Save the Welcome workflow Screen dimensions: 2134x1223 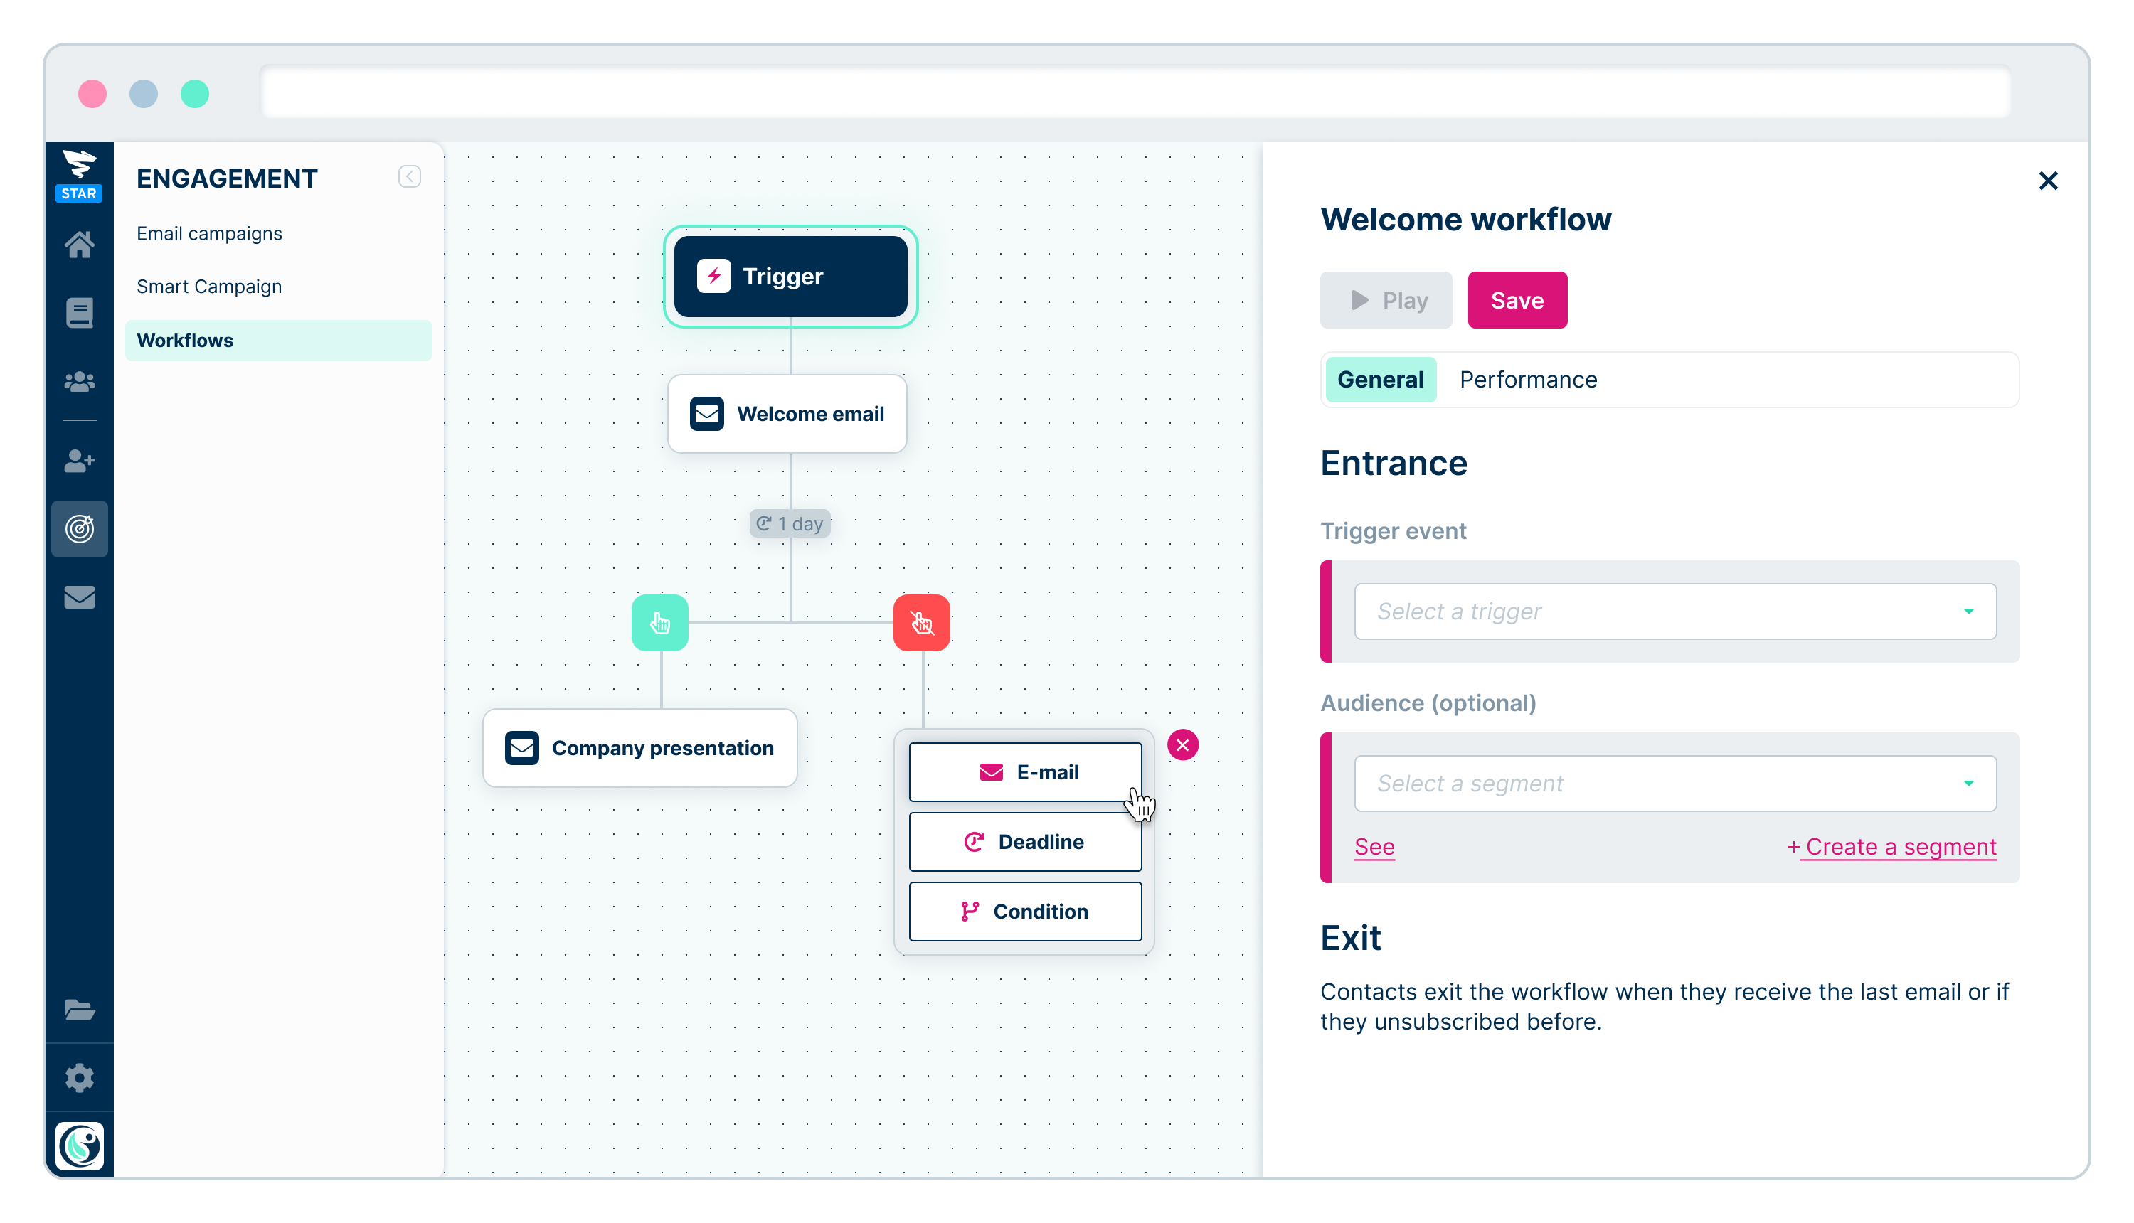(x=1517, y=300)
